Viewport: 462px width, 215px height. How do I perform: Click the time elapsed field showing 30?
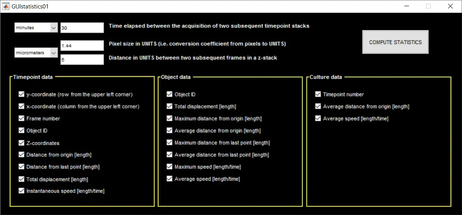pos(82,28)
